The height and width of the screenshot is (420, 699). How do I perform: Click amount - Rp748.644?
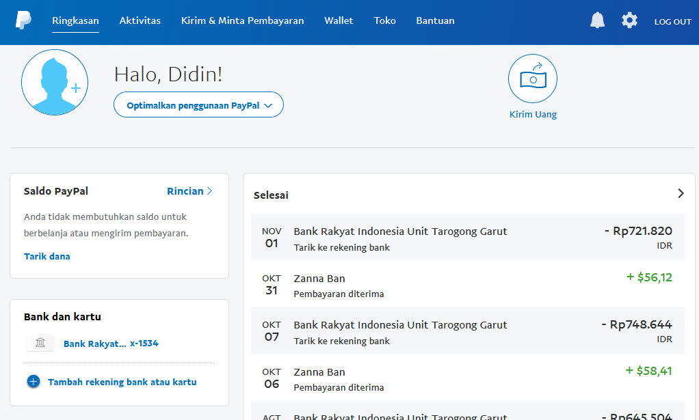(637, 324)
